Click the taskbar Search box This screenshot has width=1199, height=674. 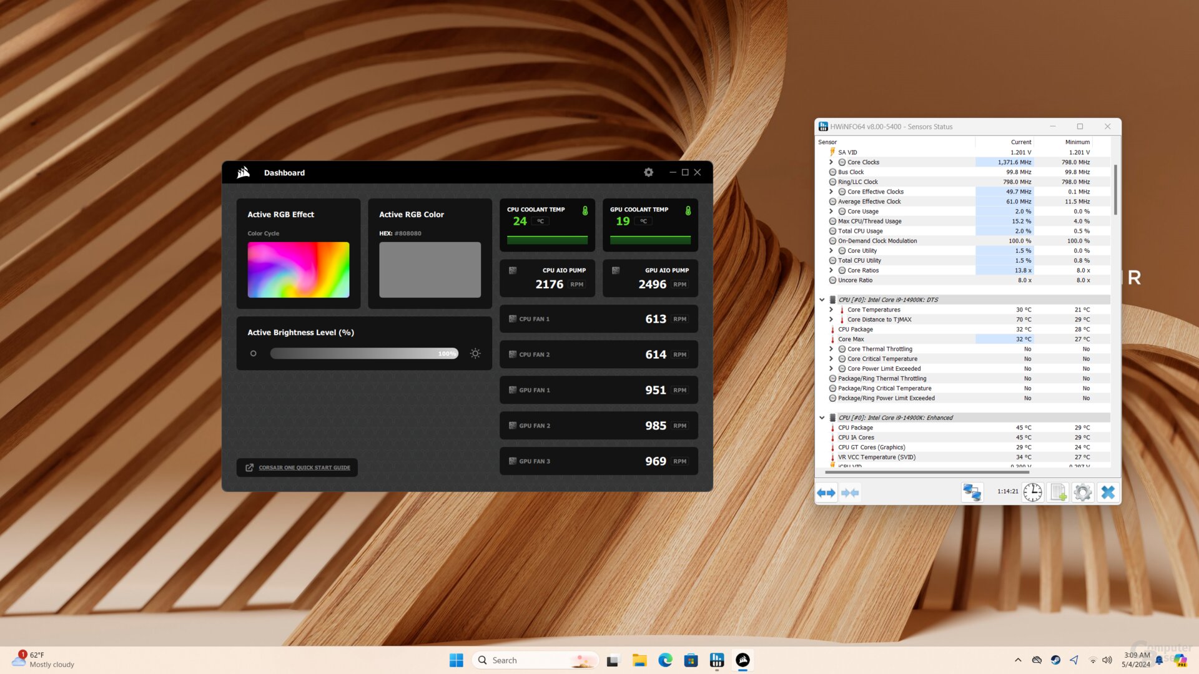coord(536,660)
